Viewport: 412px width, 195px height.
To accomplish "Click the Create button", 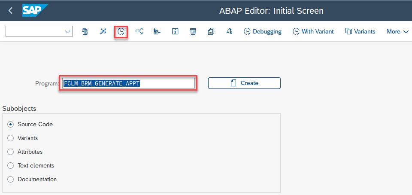I will 244,83.
